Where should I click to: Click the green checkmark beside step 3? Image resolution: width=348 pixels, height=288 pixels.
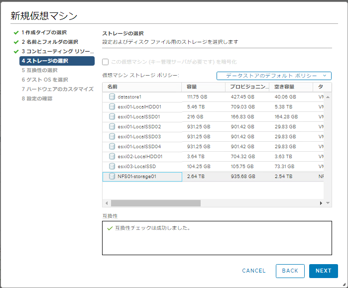pyautogui.click(x=16, y=51)
